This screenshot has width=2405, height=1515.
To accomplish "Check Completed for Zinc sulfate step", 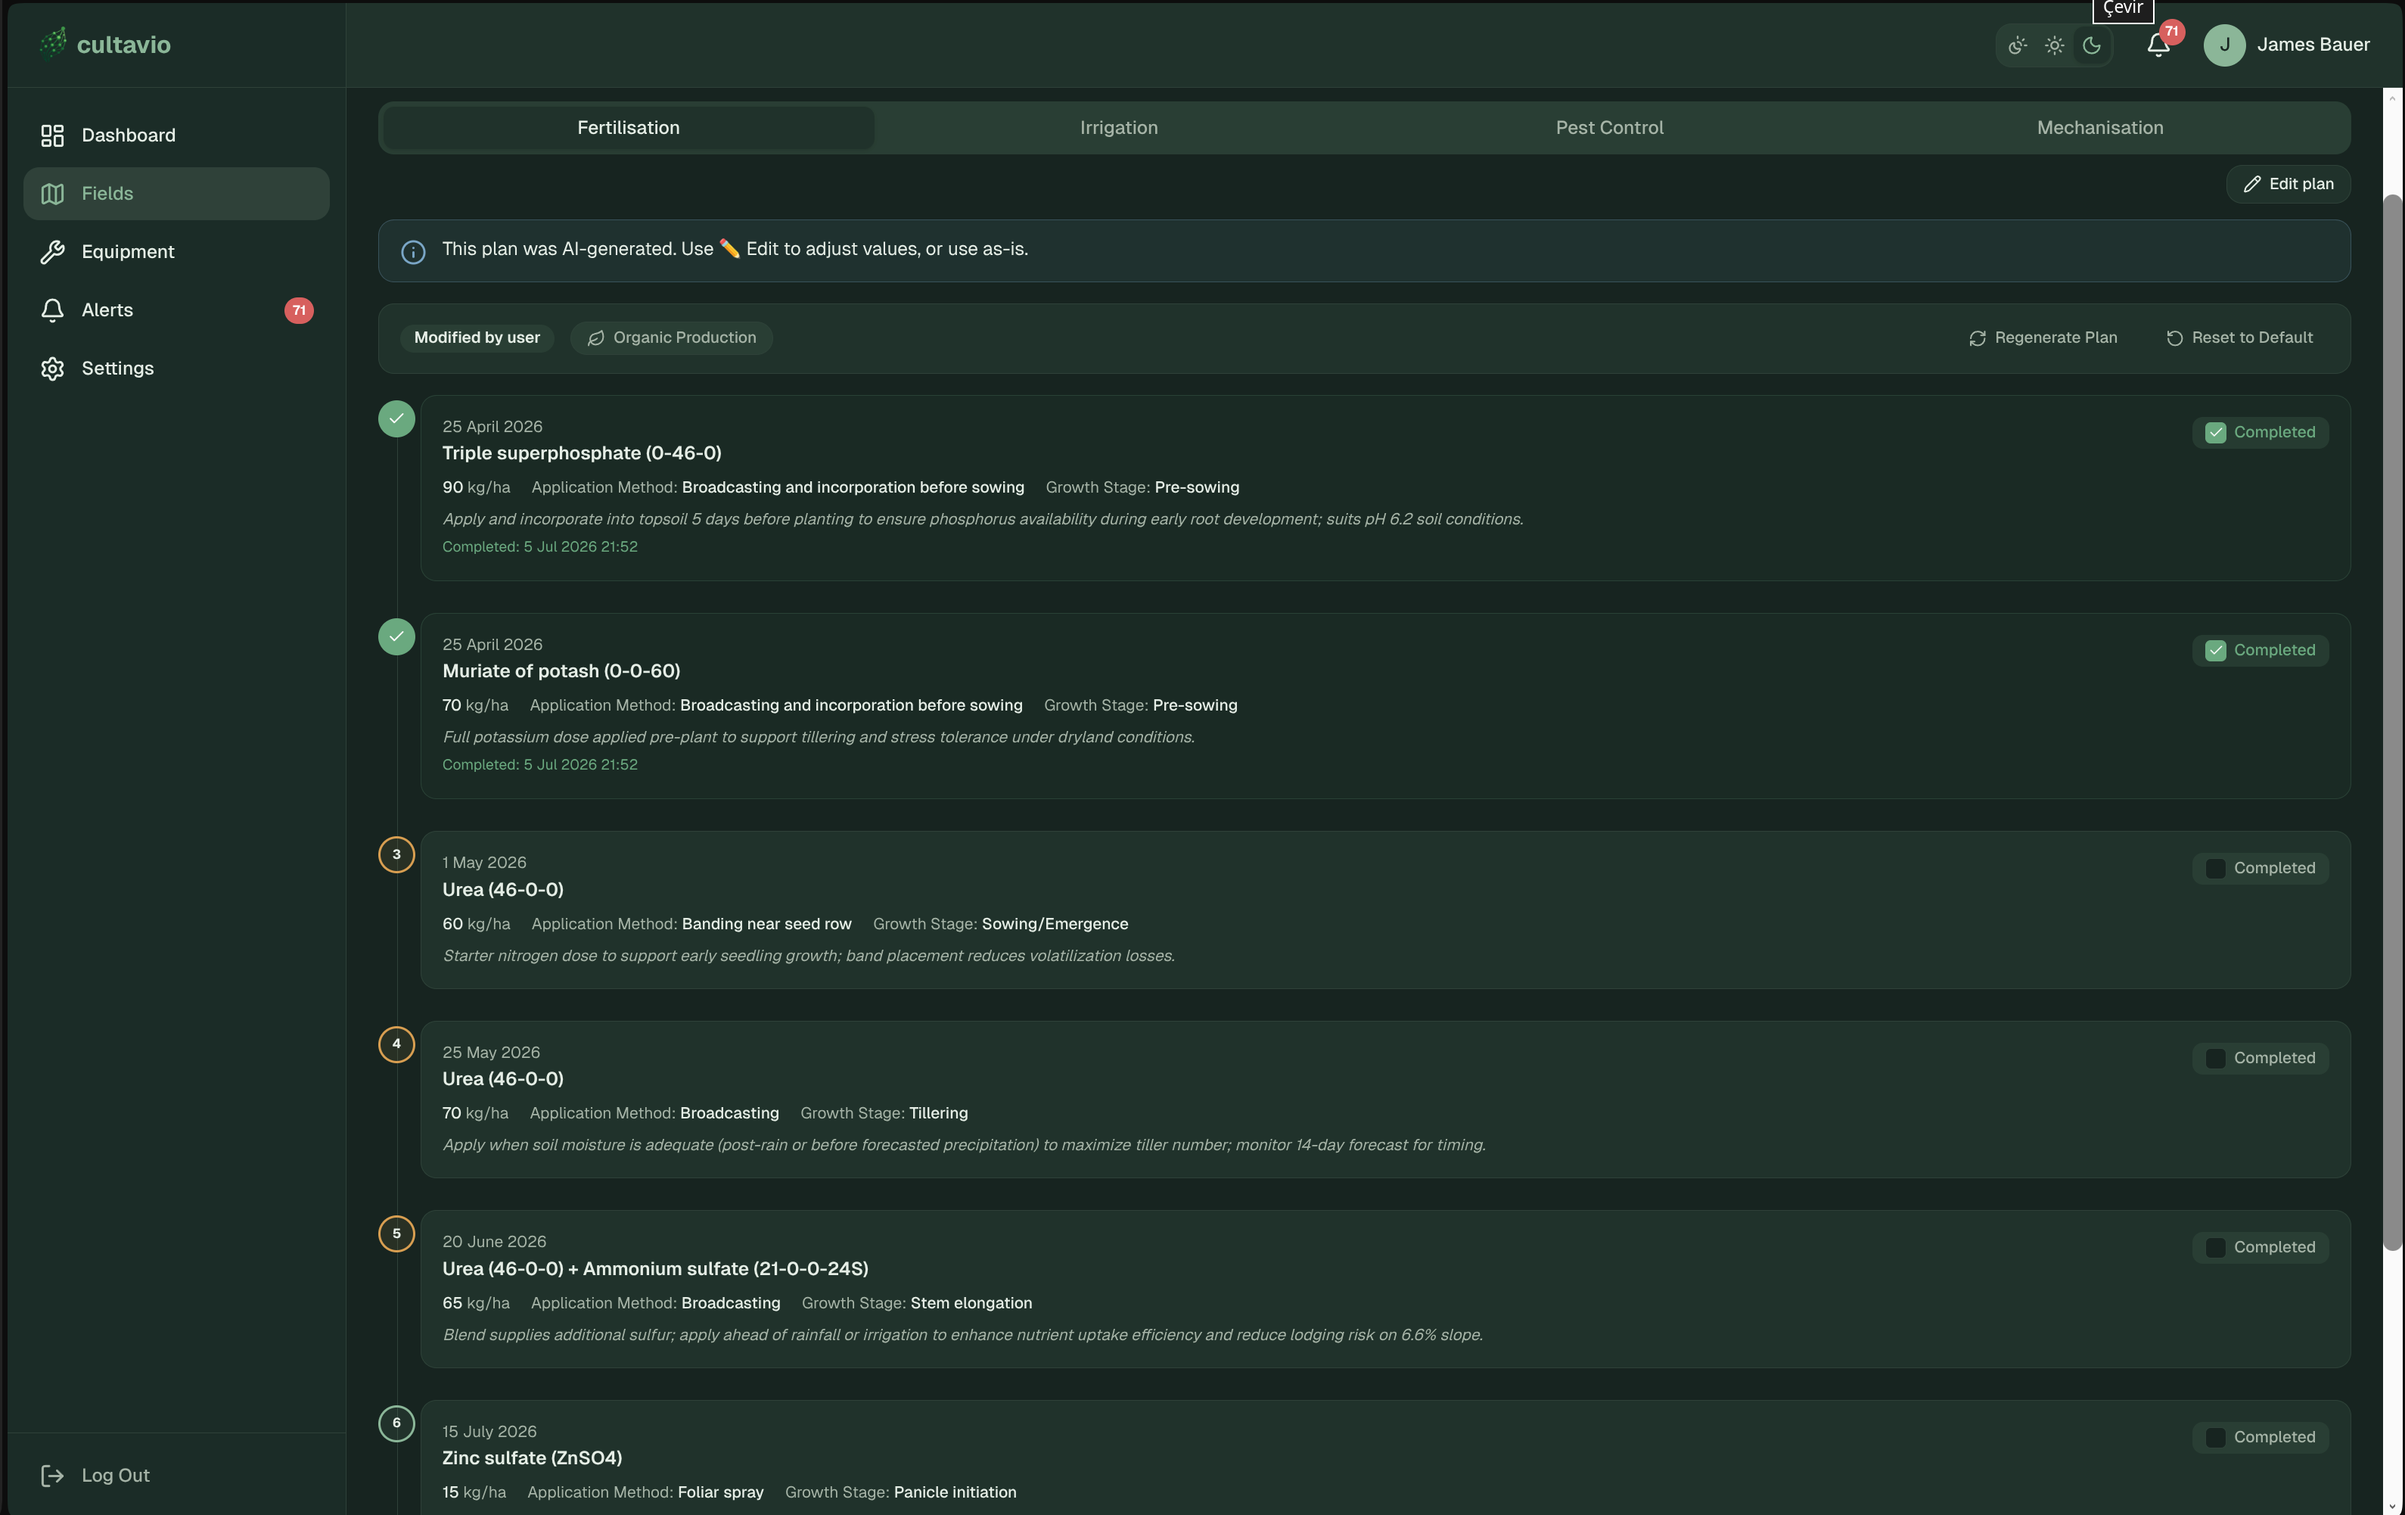I will (2215, 1437).
